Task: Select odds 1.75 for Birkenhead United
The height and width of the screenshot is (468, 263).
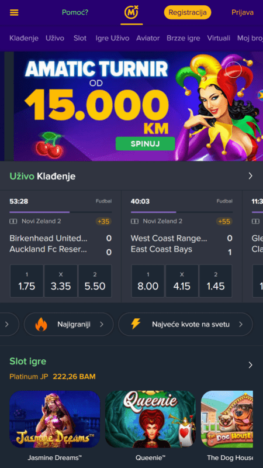Action: coord(26,281)
